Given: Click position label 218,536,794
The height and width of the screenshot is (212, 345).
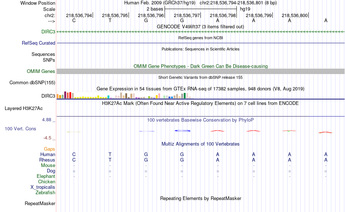Looking at the screenshot, I should [79, 15].
